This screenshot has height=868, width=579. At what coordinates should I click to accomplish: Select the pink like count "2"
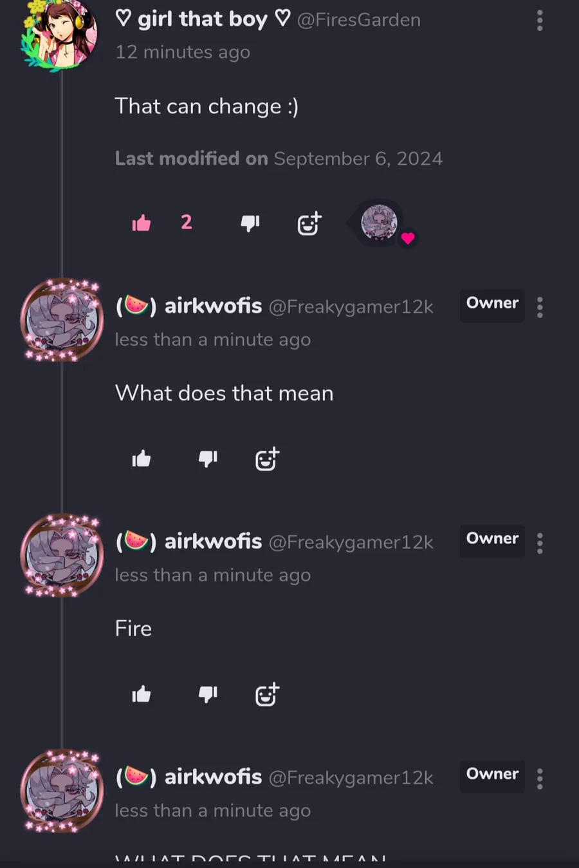tap(187, 222)
